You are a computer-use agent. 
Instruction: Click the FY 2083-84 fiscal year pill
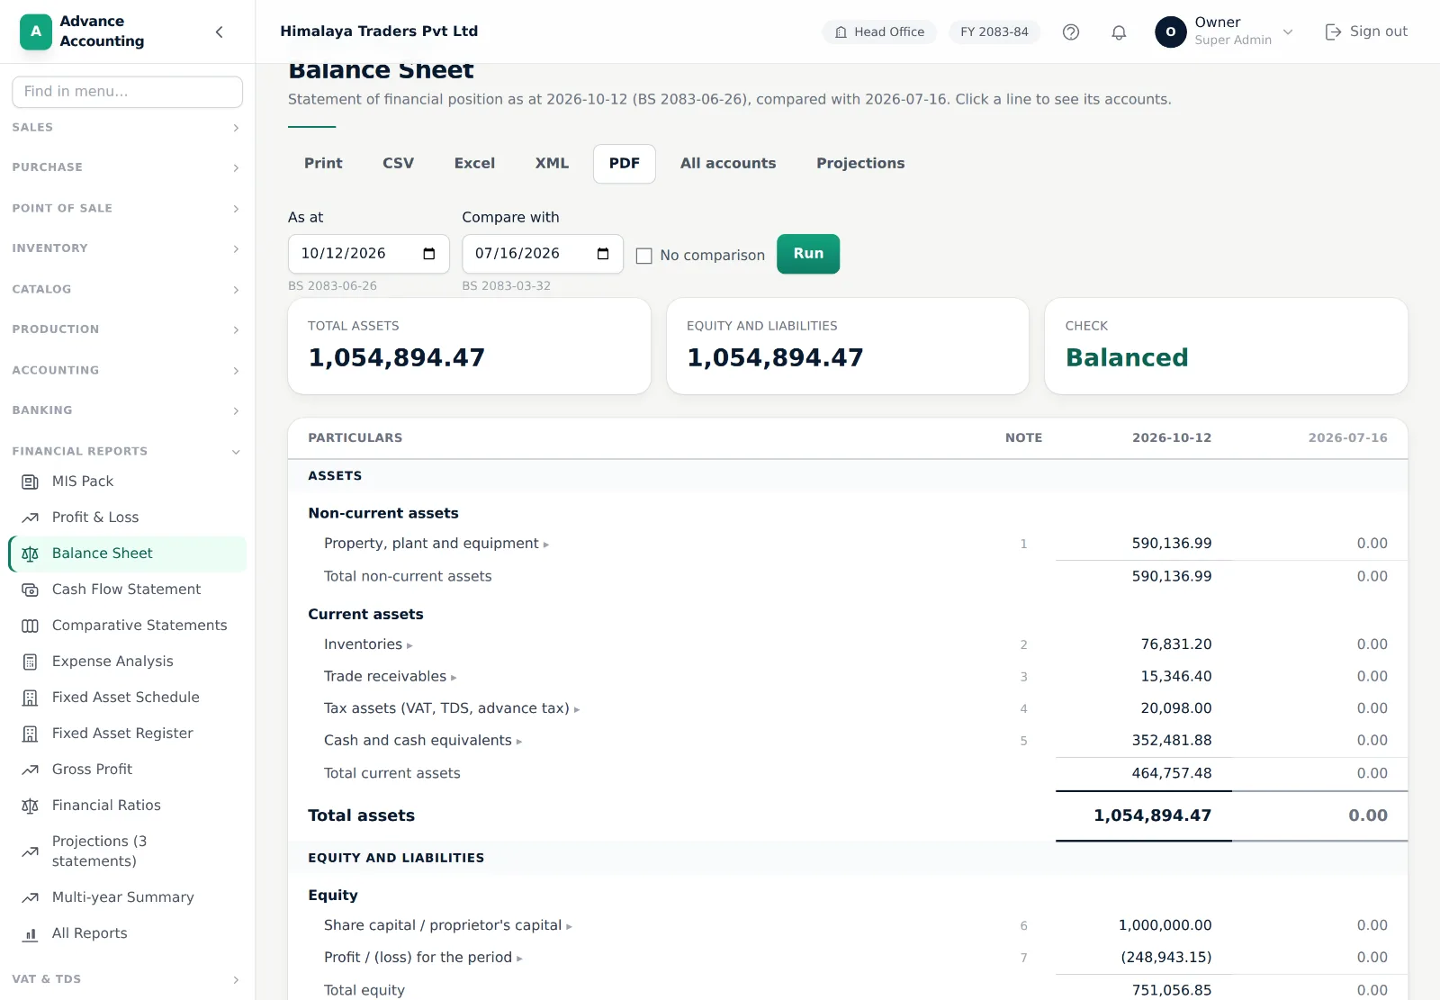coord(994,32)
